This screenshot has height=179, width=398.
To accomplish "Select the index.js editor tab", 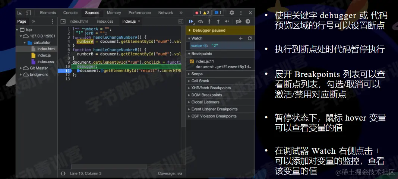I will [129, 22].
